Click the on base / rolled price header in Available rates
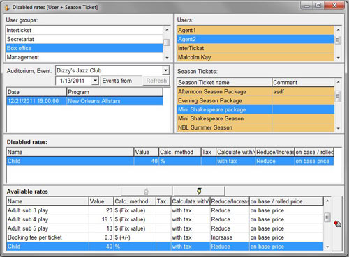 tap(286, 201)
